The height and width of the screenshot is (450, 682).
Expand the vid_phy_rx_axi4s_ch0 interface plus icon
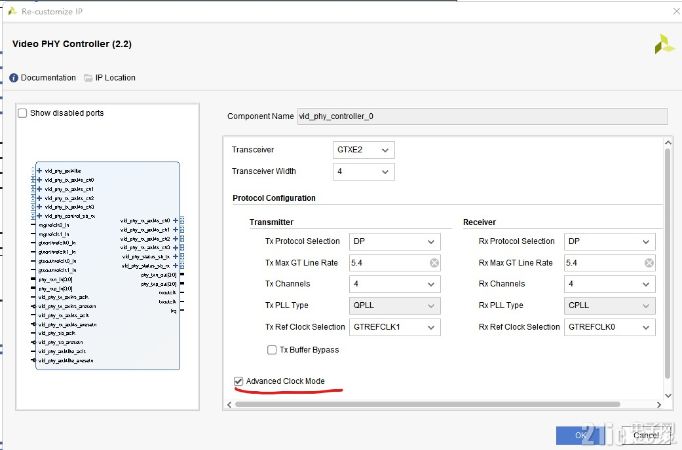pos(176,220)
